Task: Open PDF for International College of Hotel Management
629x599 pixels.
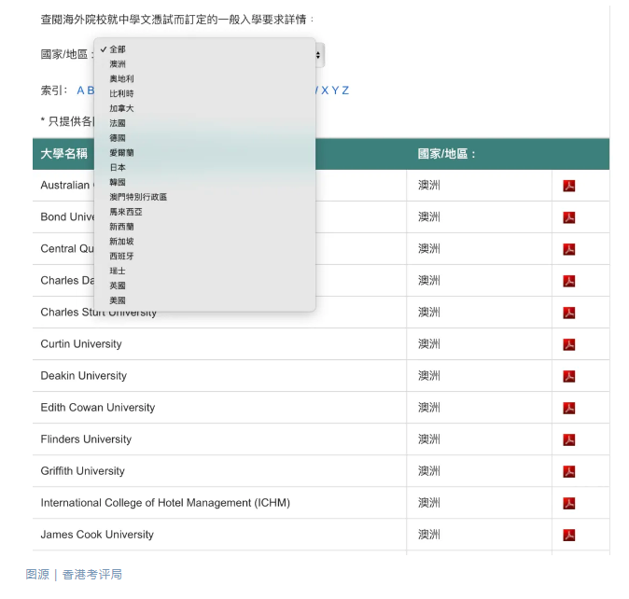Action: tap(568, 503)
